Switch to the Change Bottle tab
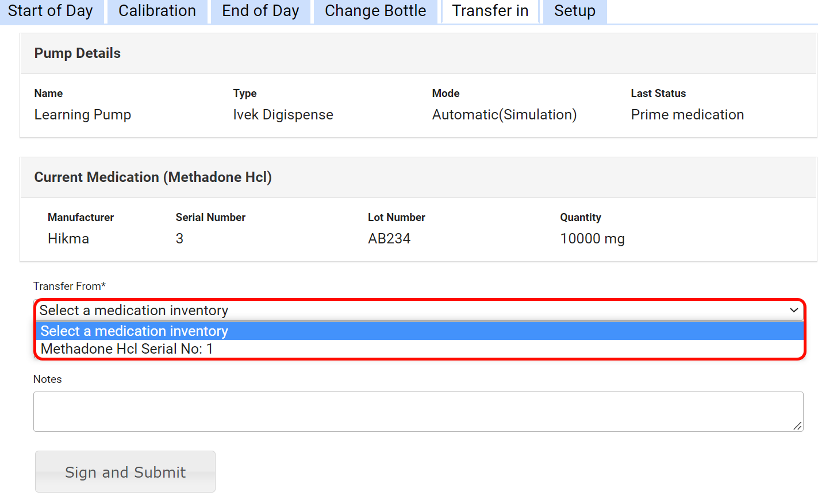Viewport: 818px width, 496px height. click(x=375, y=11)
